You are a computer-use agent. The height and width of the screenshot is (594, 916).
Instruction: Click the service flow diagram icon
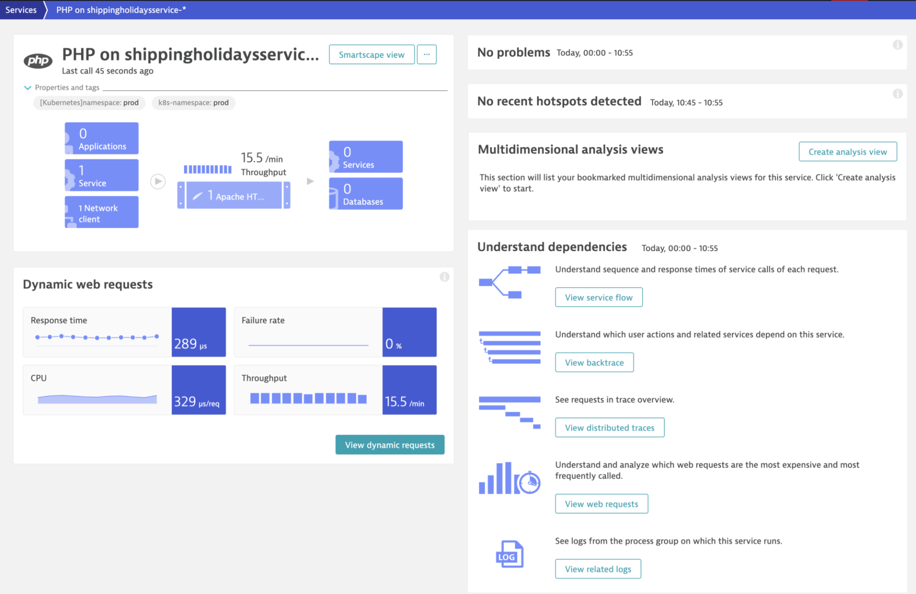pos(510,282)
